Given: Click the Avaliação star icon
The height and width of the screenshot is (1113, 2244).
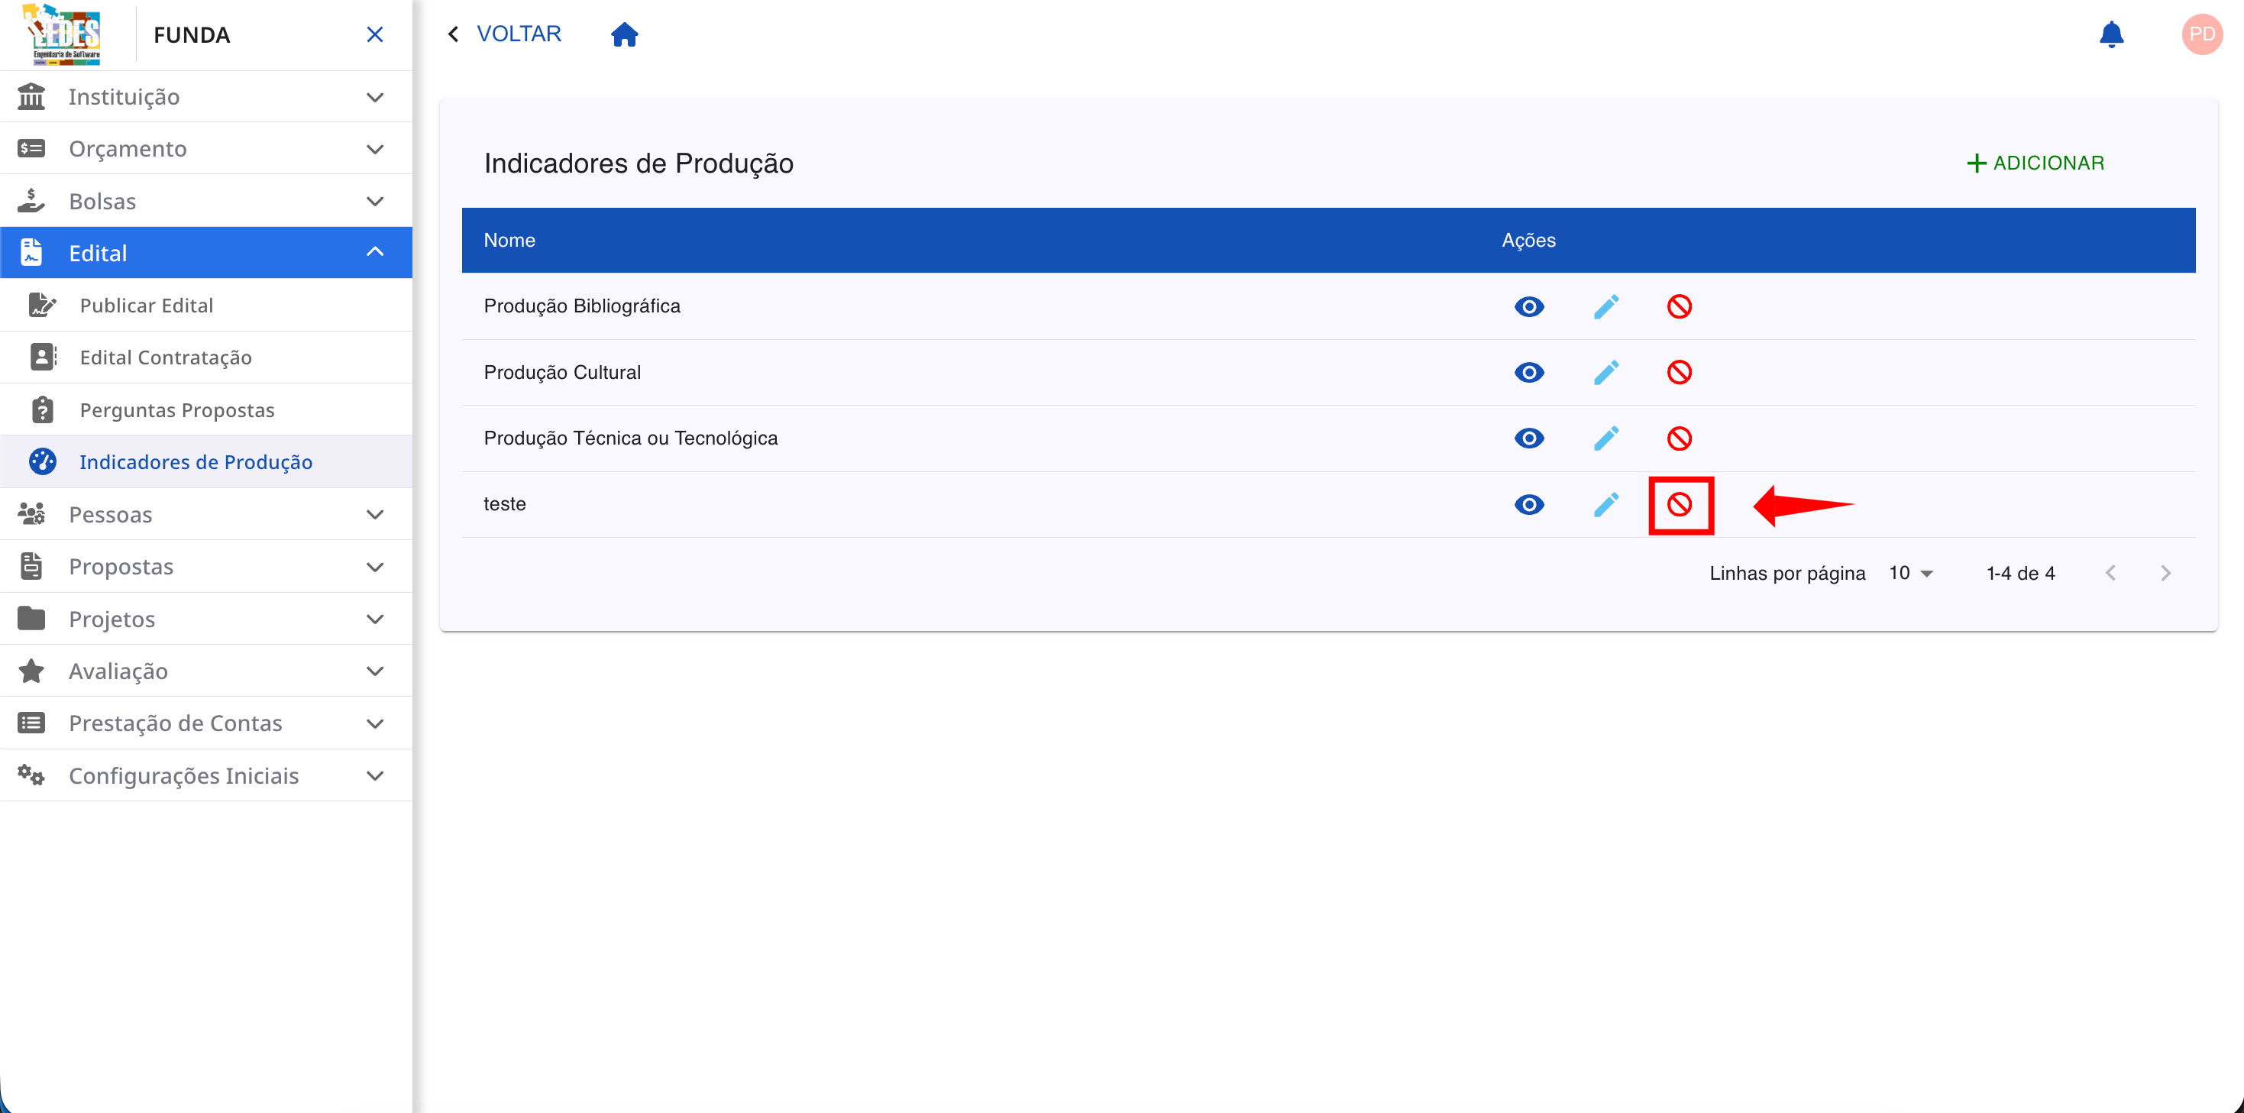Looking at the screenshot, I should point(31,671).
